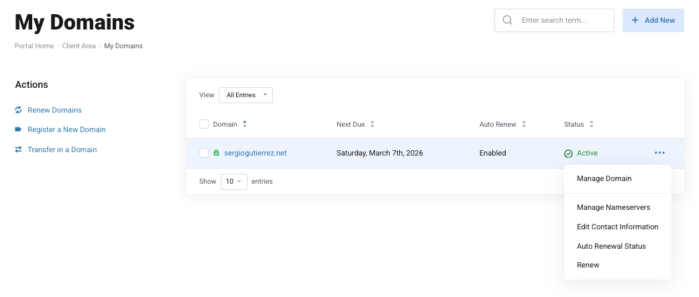Select Manage Domain from the context menu
The width and height of the screenshot is (699, 297).
[604, 178]
